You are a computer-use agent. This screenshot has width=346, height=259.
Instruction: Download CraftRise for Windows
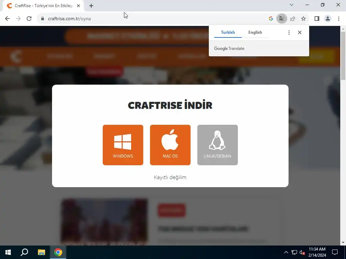(x=123, y=145)
